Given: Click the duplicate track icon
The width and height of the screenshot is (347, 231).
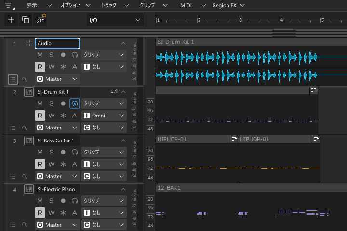Looking at the screenshot, I should click(x=26, y=20).
